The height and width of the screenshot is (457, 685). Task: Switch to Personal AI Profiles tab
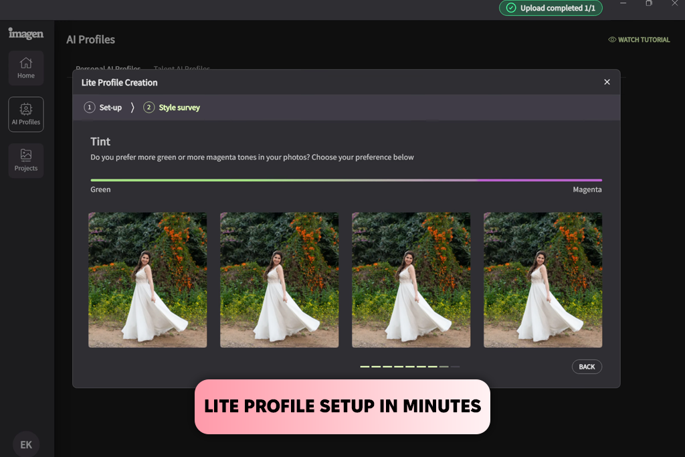tap(108, 69)
